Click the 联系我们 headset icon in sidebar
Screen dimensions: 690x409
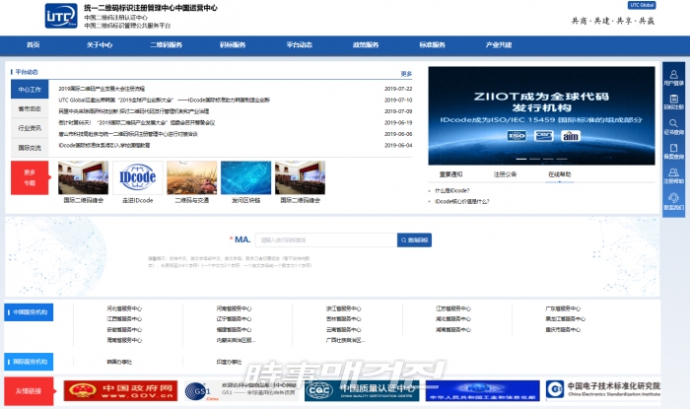(673, 197)
